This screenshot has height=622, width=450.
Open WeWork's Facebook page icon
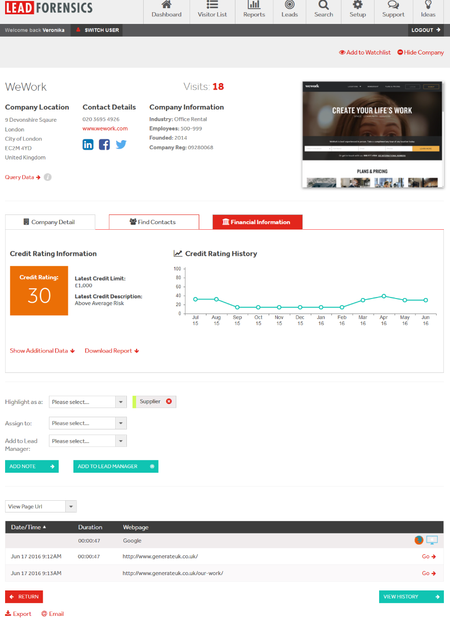point(104,144)
